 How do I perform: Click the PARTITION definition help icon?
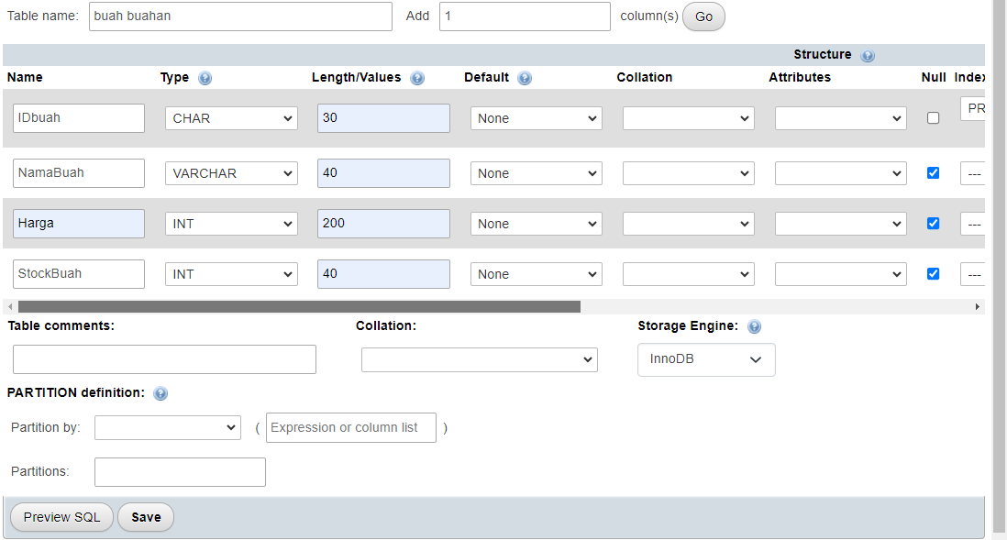point(160,393)
